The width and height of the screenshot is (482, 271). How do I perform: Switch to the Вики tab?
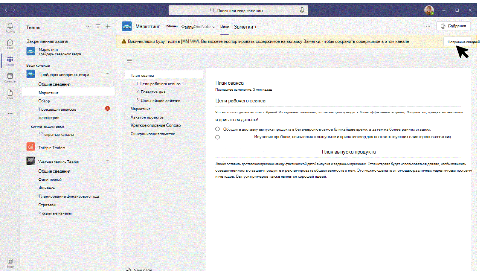225,26
